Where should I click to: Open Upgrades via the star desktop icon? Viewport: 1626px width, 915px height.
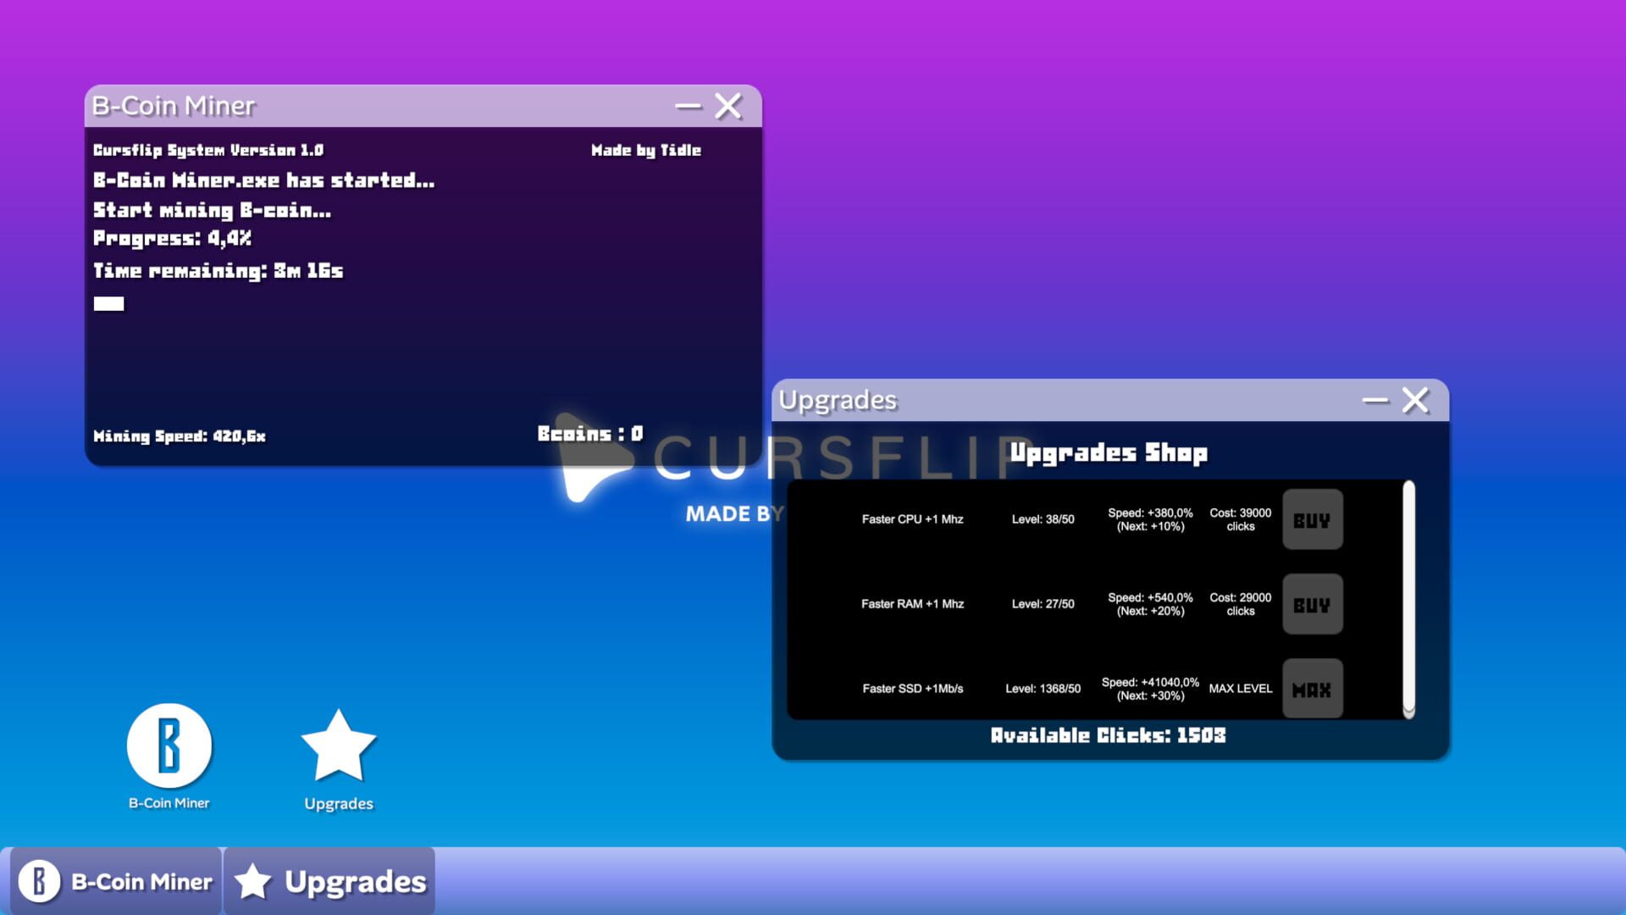[338, 747]
